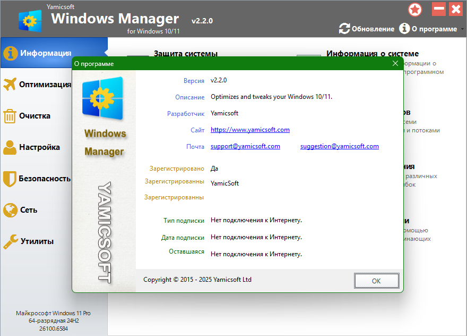This screenshot has width=467, height=336.
Task: Click the red star favorite icon
Action: [x=415, y=10]
